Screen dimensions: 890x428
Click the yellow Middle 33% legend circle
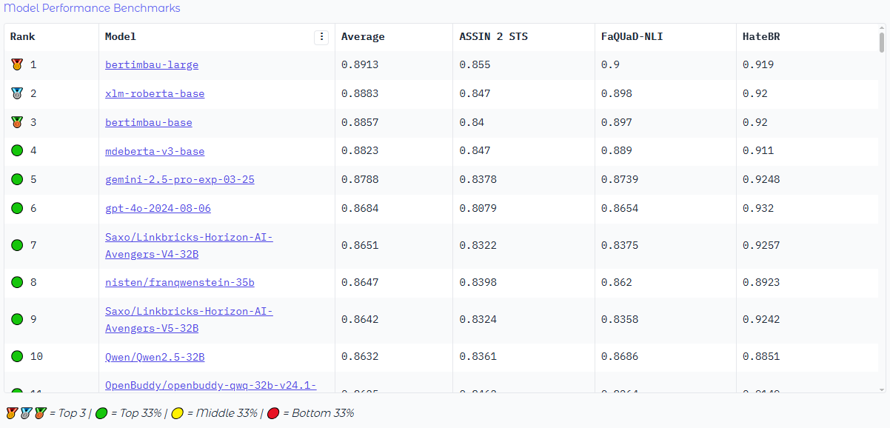(178, 413)
